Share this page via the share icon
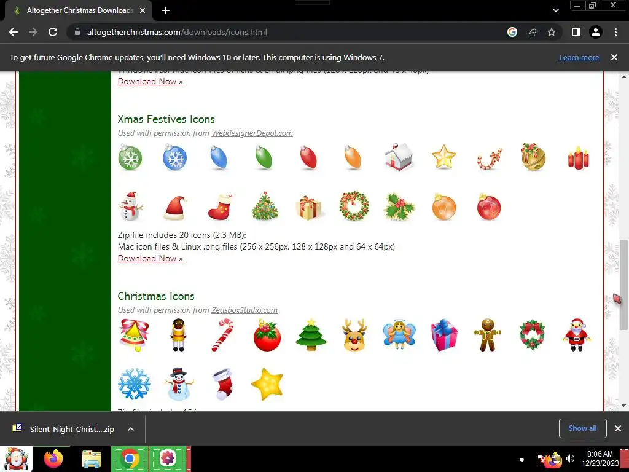 coord(532,32)
